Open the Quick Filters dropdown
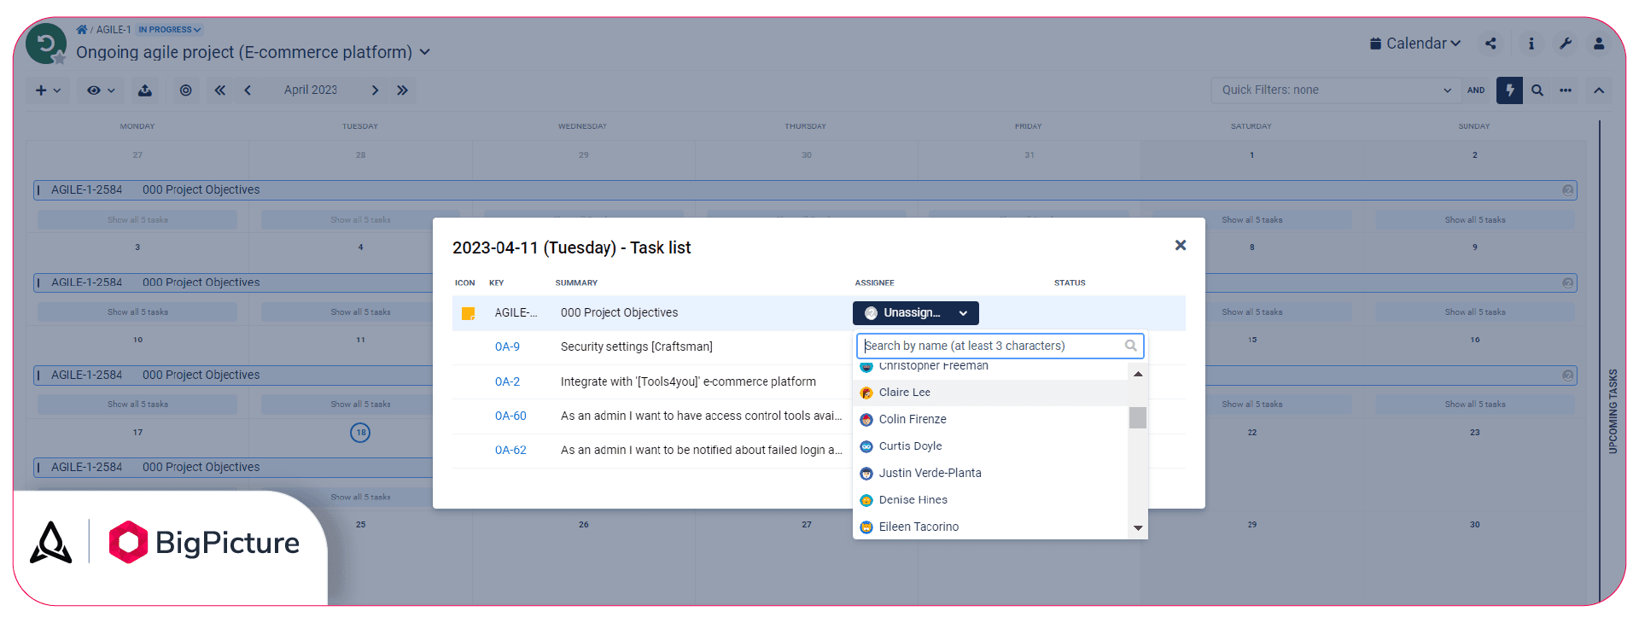 pyautogui.click(x=1334, y=90)
